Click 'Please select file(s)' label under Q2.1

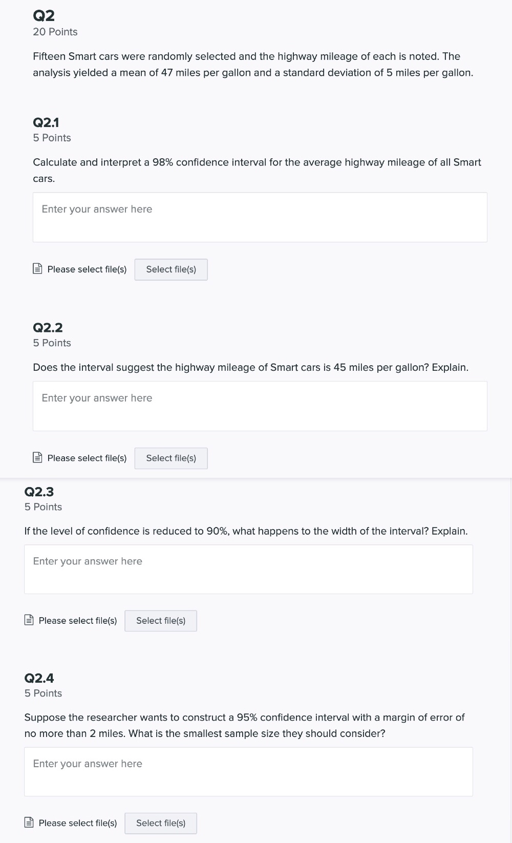point(87,269)
